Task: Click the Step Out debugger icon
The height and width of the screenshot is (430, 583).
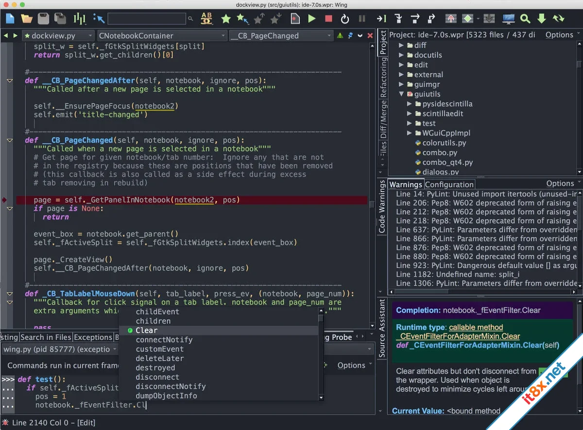Action: (x=431, y=19)
